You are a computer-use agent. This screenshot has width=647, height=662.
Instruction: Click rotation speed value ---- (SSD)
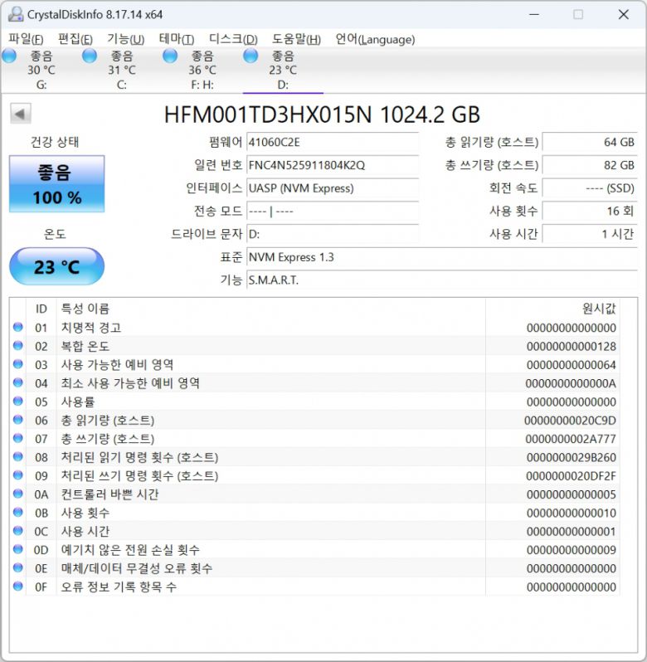(x=590, y=187)
